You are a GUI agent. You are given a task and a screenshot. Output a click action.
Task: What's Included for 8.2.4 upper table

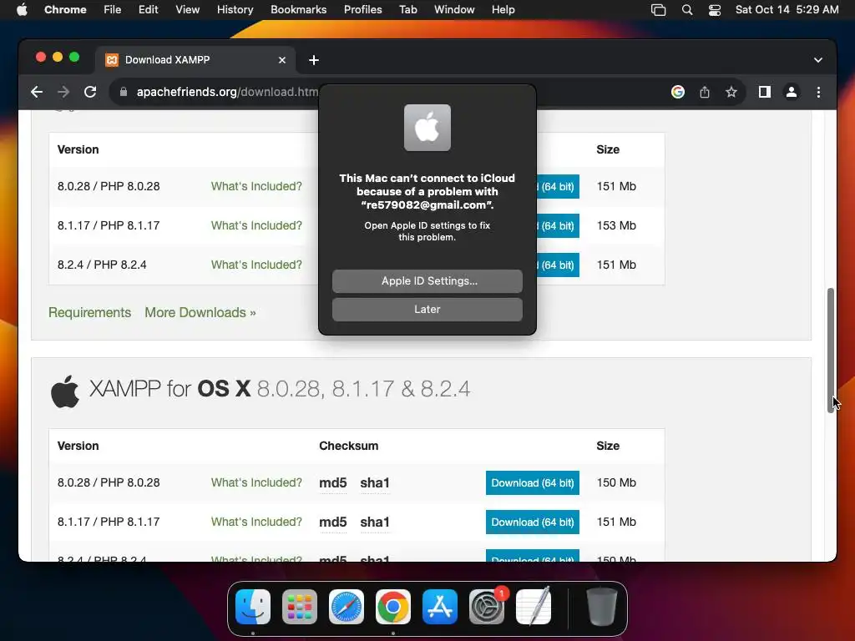pyautogui.click(x=256, y=265)
